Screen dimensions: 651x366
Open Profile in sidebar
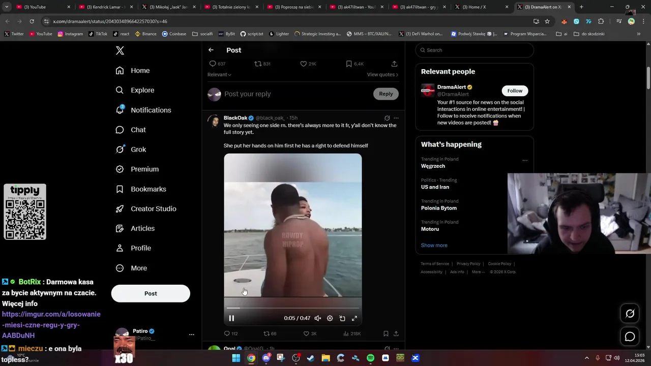(x=133, y=248)
